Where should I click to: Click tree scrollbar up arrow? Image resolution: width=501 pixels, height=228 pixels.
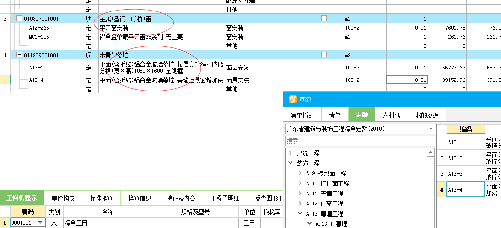(x=431, y=153)
